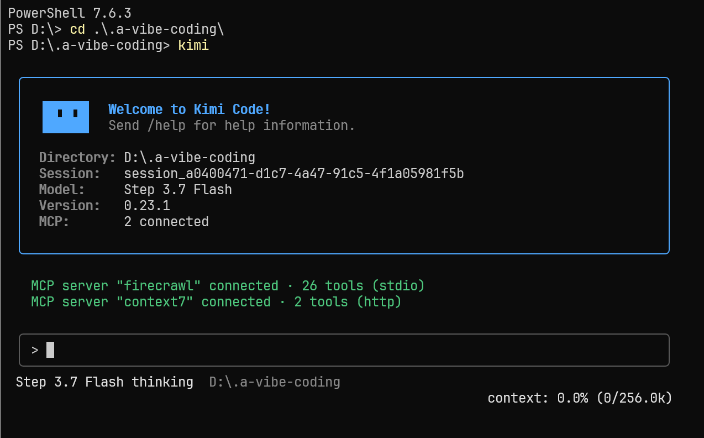Click the "Step 3.7 Flash thinking" status text

104,382
